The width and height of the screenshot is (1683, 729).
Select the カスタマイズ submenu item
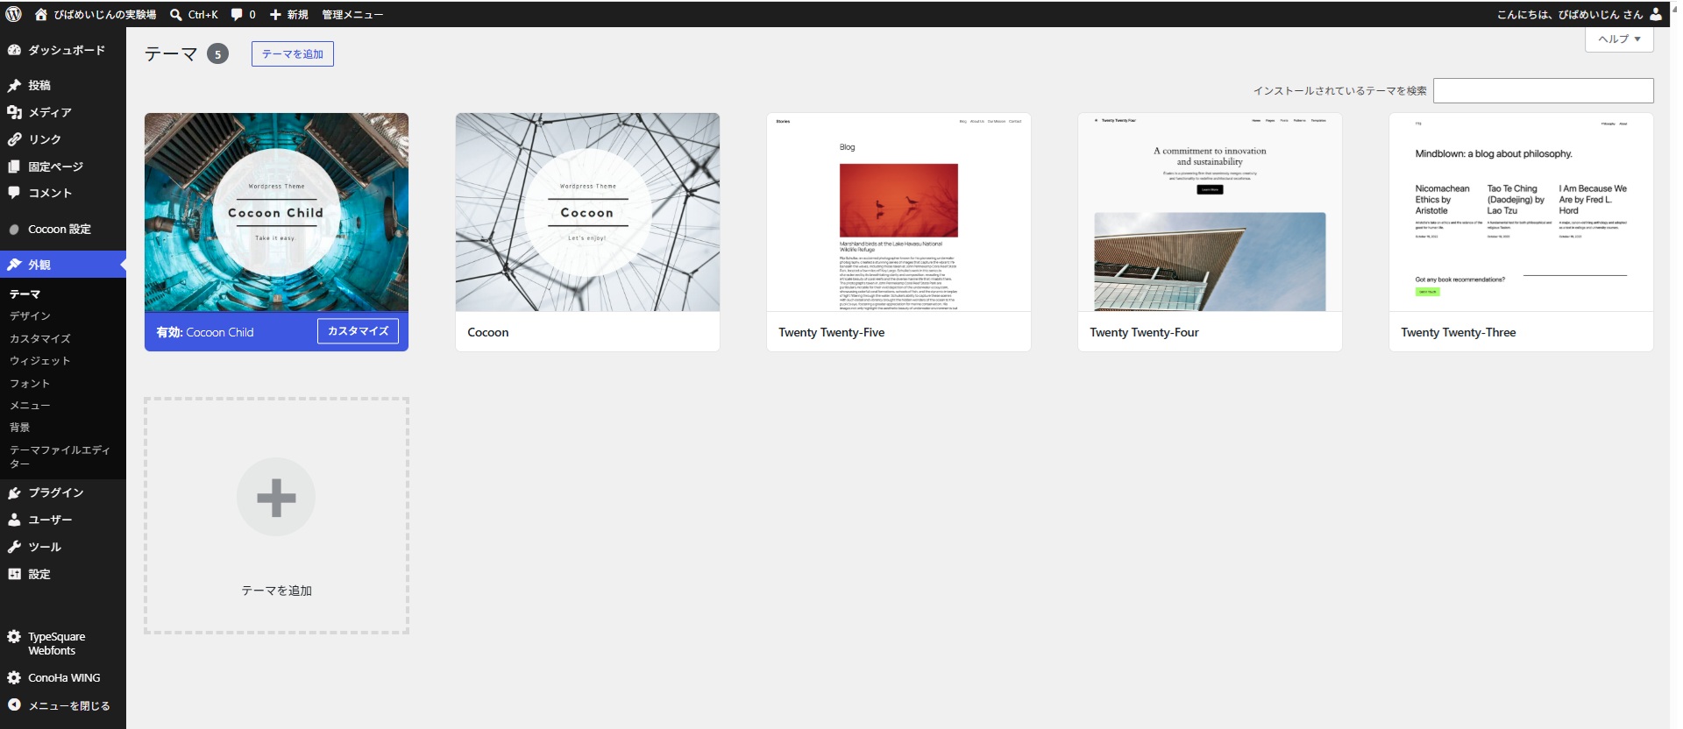click(x=40, y=339)
